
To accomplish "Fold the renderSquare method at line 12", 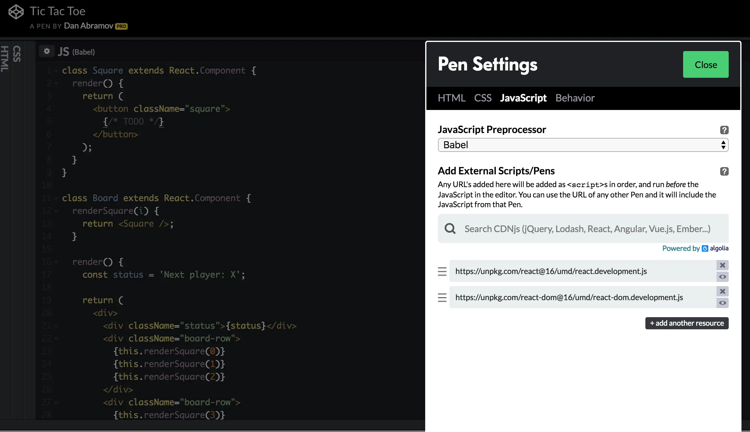I will click(x=56, y=211).
